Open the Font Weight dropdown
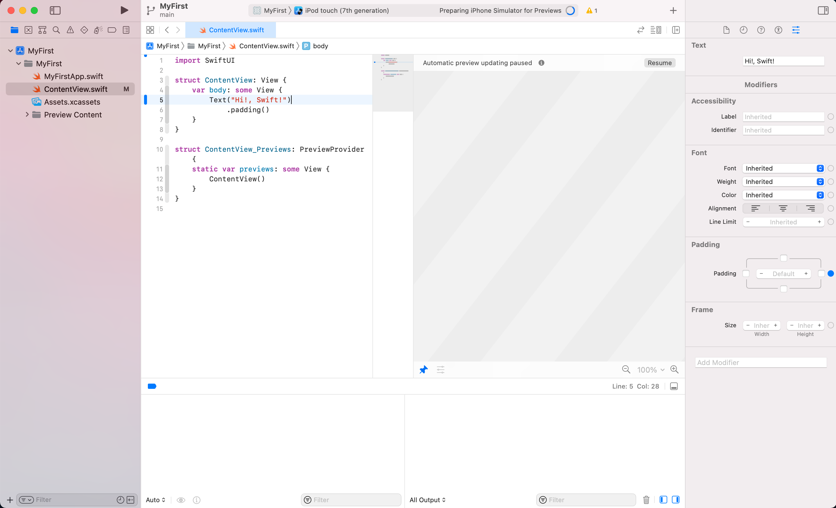Screen dimensions: 836x508 (783, 182)
